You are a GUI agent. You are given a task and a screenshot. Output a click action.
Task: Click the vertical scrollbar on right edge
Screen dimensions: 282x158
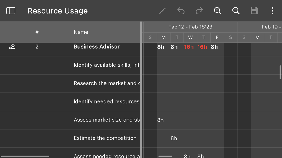coord(280,72)
